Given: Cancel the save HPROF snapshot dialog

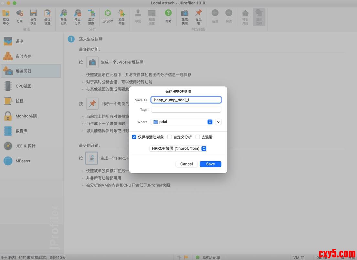Looking at the screenshot, I should point(186,164).
